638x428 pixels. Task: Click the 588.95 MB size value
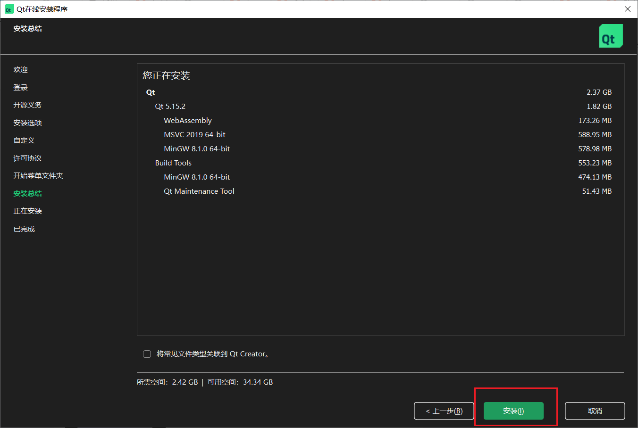click(595, 135)
